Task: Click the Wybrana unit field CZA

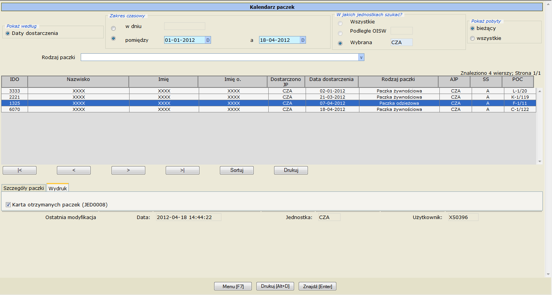Action: pos(402,42)
